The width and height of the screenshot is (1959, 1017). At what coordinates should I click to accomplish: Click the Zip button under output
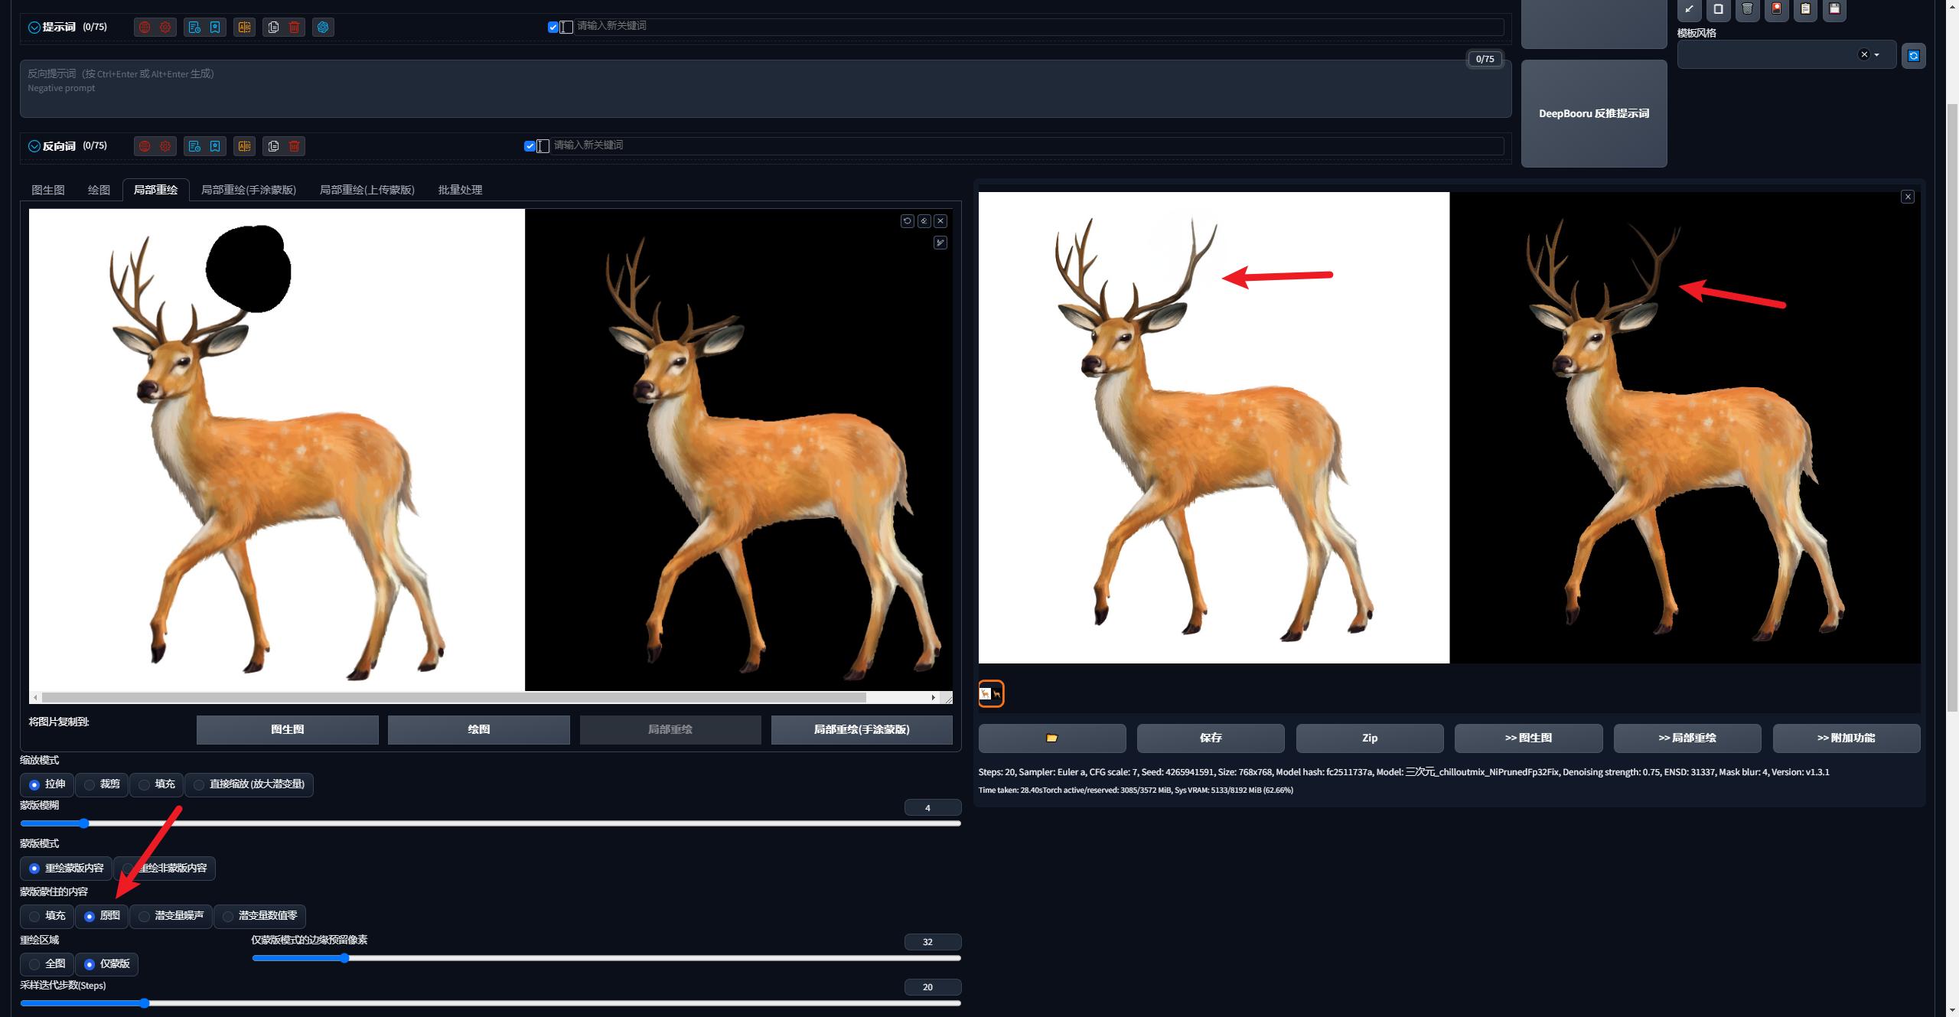[1369, 738]
